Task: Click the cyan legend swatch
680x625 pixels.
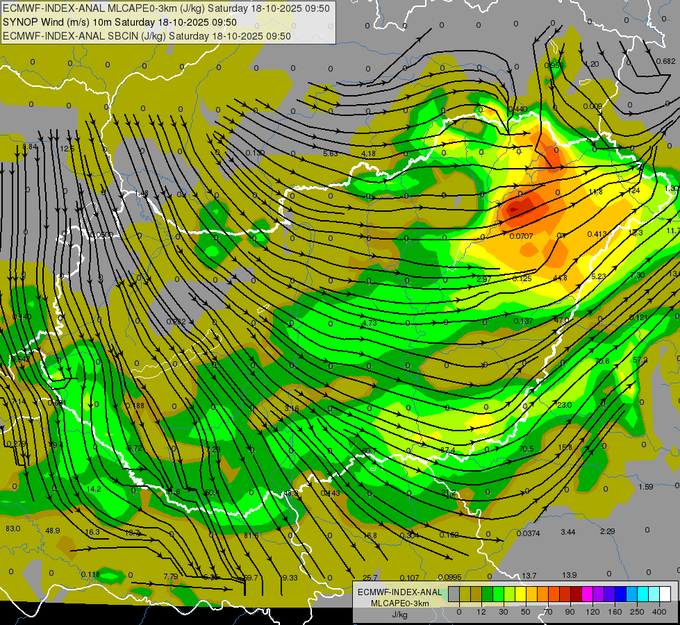Action: [x=643, y=594]
